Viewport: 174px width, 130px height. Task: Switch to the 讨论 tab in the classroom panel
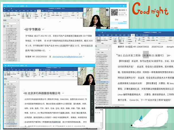point(116,20)
